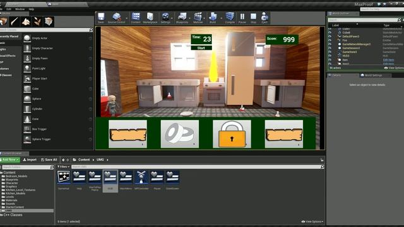Toggle visibility eye for GameSession3 actor
This screenshot has height=227, width=404.
click(330, 48)
